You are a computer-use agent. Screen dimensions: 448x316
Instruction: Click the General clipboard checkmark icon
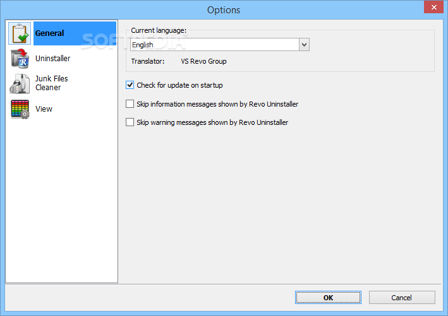pos(20,33)
